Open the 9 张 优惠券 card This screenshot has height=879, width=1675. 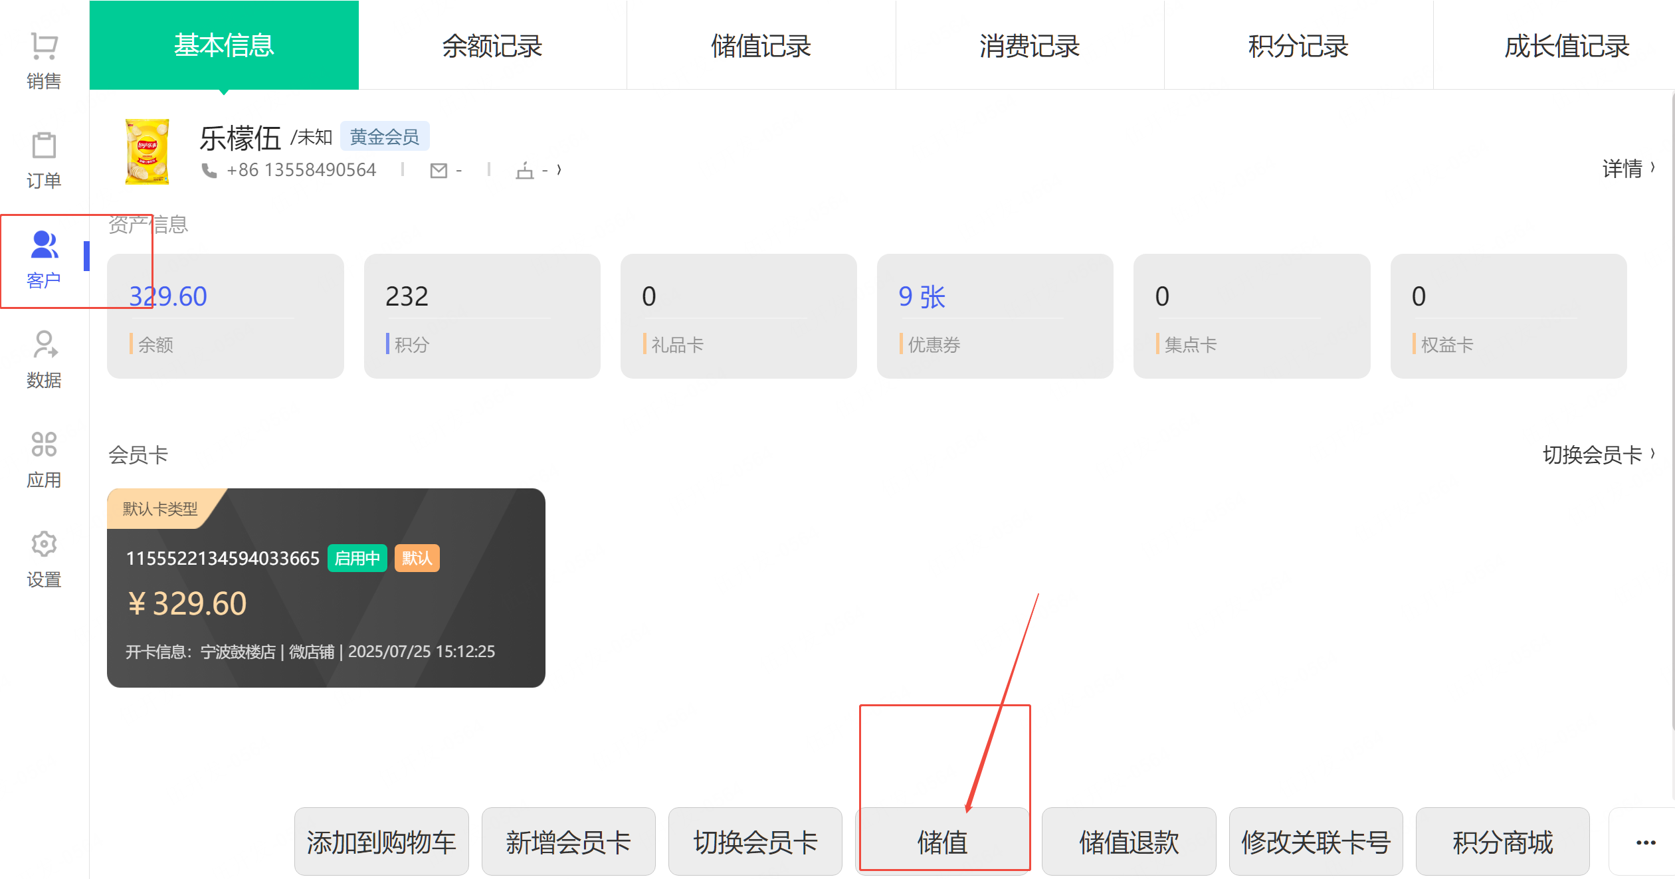click(995, 316)
